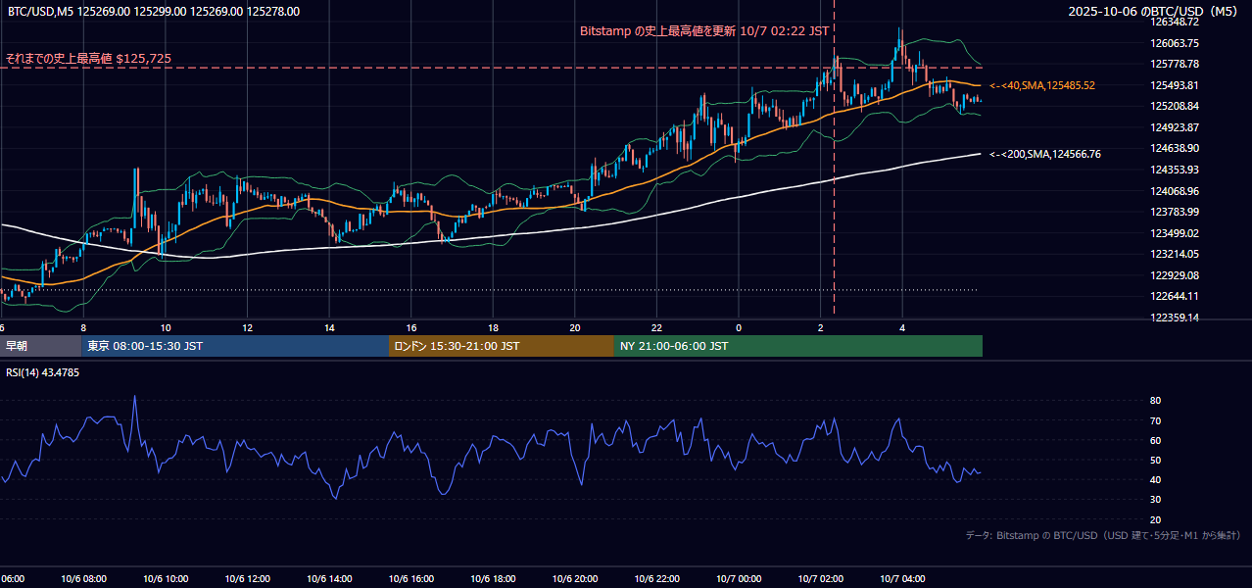
Task: Select the 早朝 session bar
Action: 40,346
